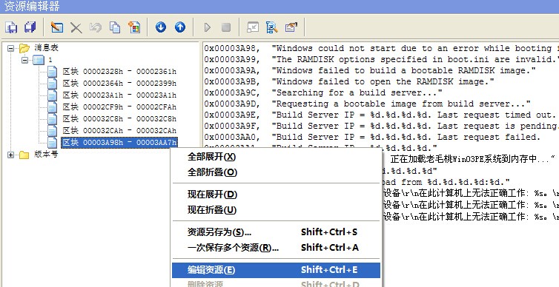Select block 00002364h - 00002399h
The image size is (559, 287).
119,84
